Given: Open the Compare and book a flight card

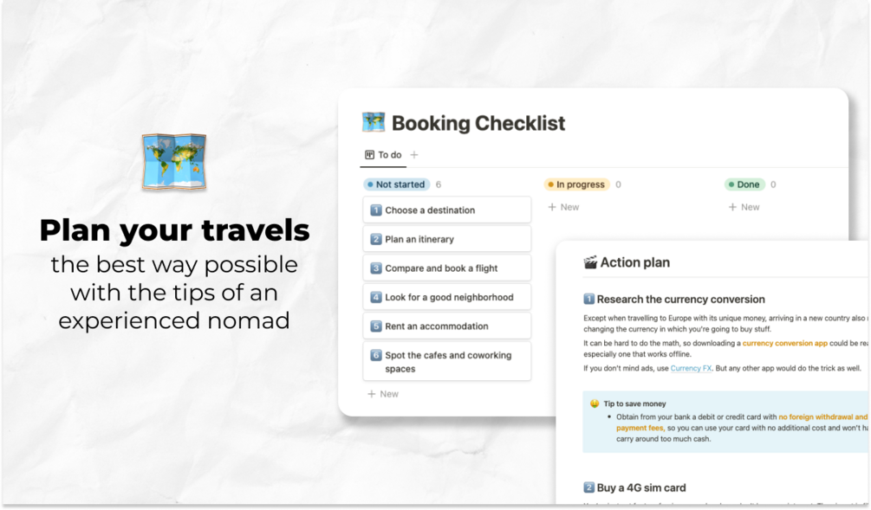Looking at the screenshot, I should click(x=446, y=268).
